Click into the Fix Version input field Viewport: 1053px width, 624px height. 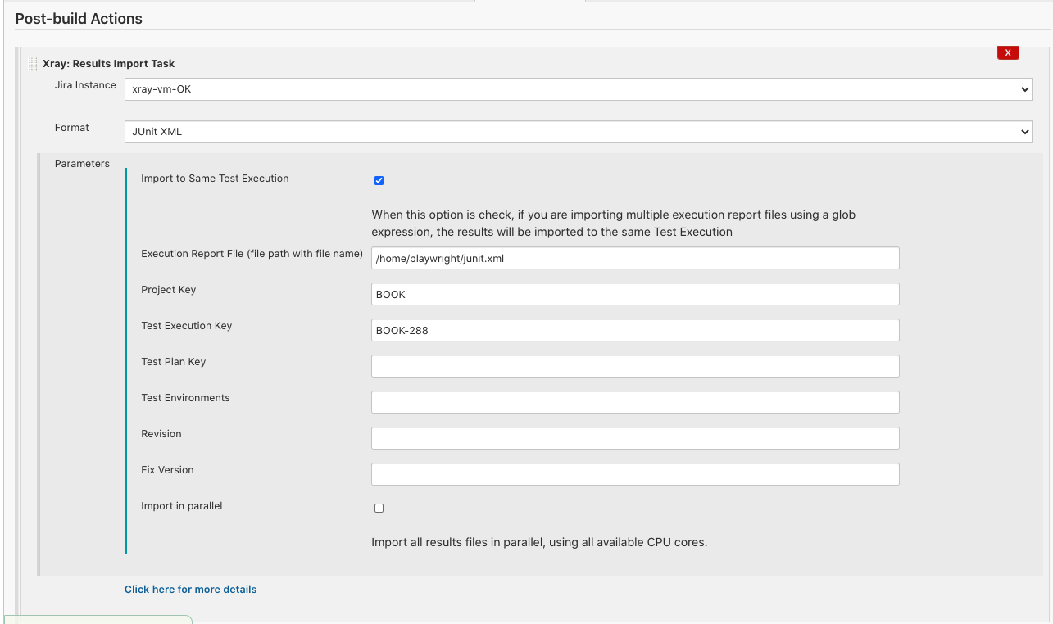coord(635,474)
